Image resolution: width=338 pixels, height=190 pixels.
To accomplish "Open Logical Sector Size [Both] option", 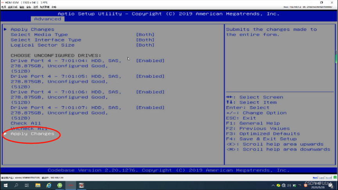I will click(x=145, y=45).
